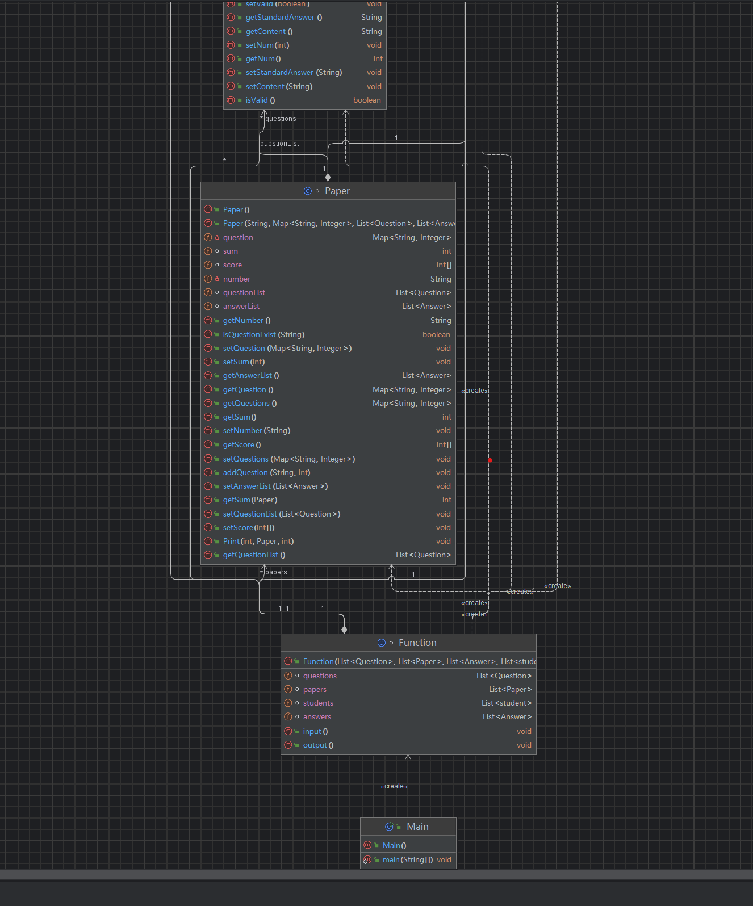Image resolution: width=753 pixels, height=906 pixels.
Task: Select getAnswerList() method
Action: click(x=328, y=375)
